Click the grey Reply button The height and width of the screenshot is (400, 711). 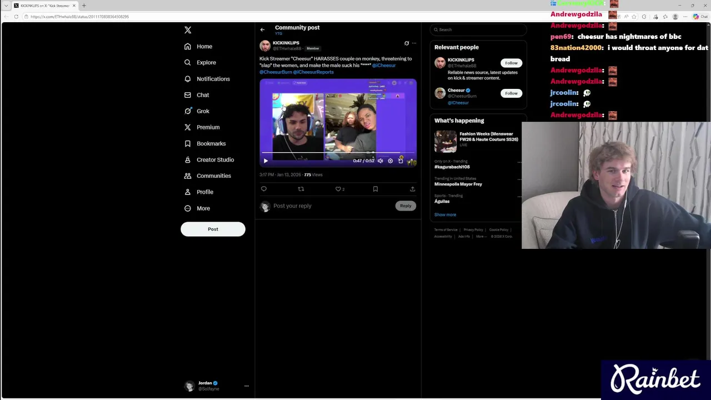(405, 206)
